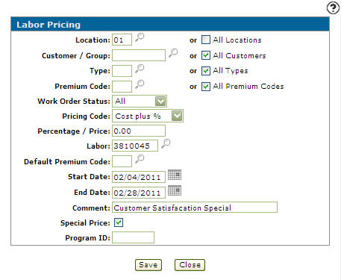This screenshot has width=341, height=280.
Task: Uncheck the All Customers checkbox
Action: tap(206, 55)
